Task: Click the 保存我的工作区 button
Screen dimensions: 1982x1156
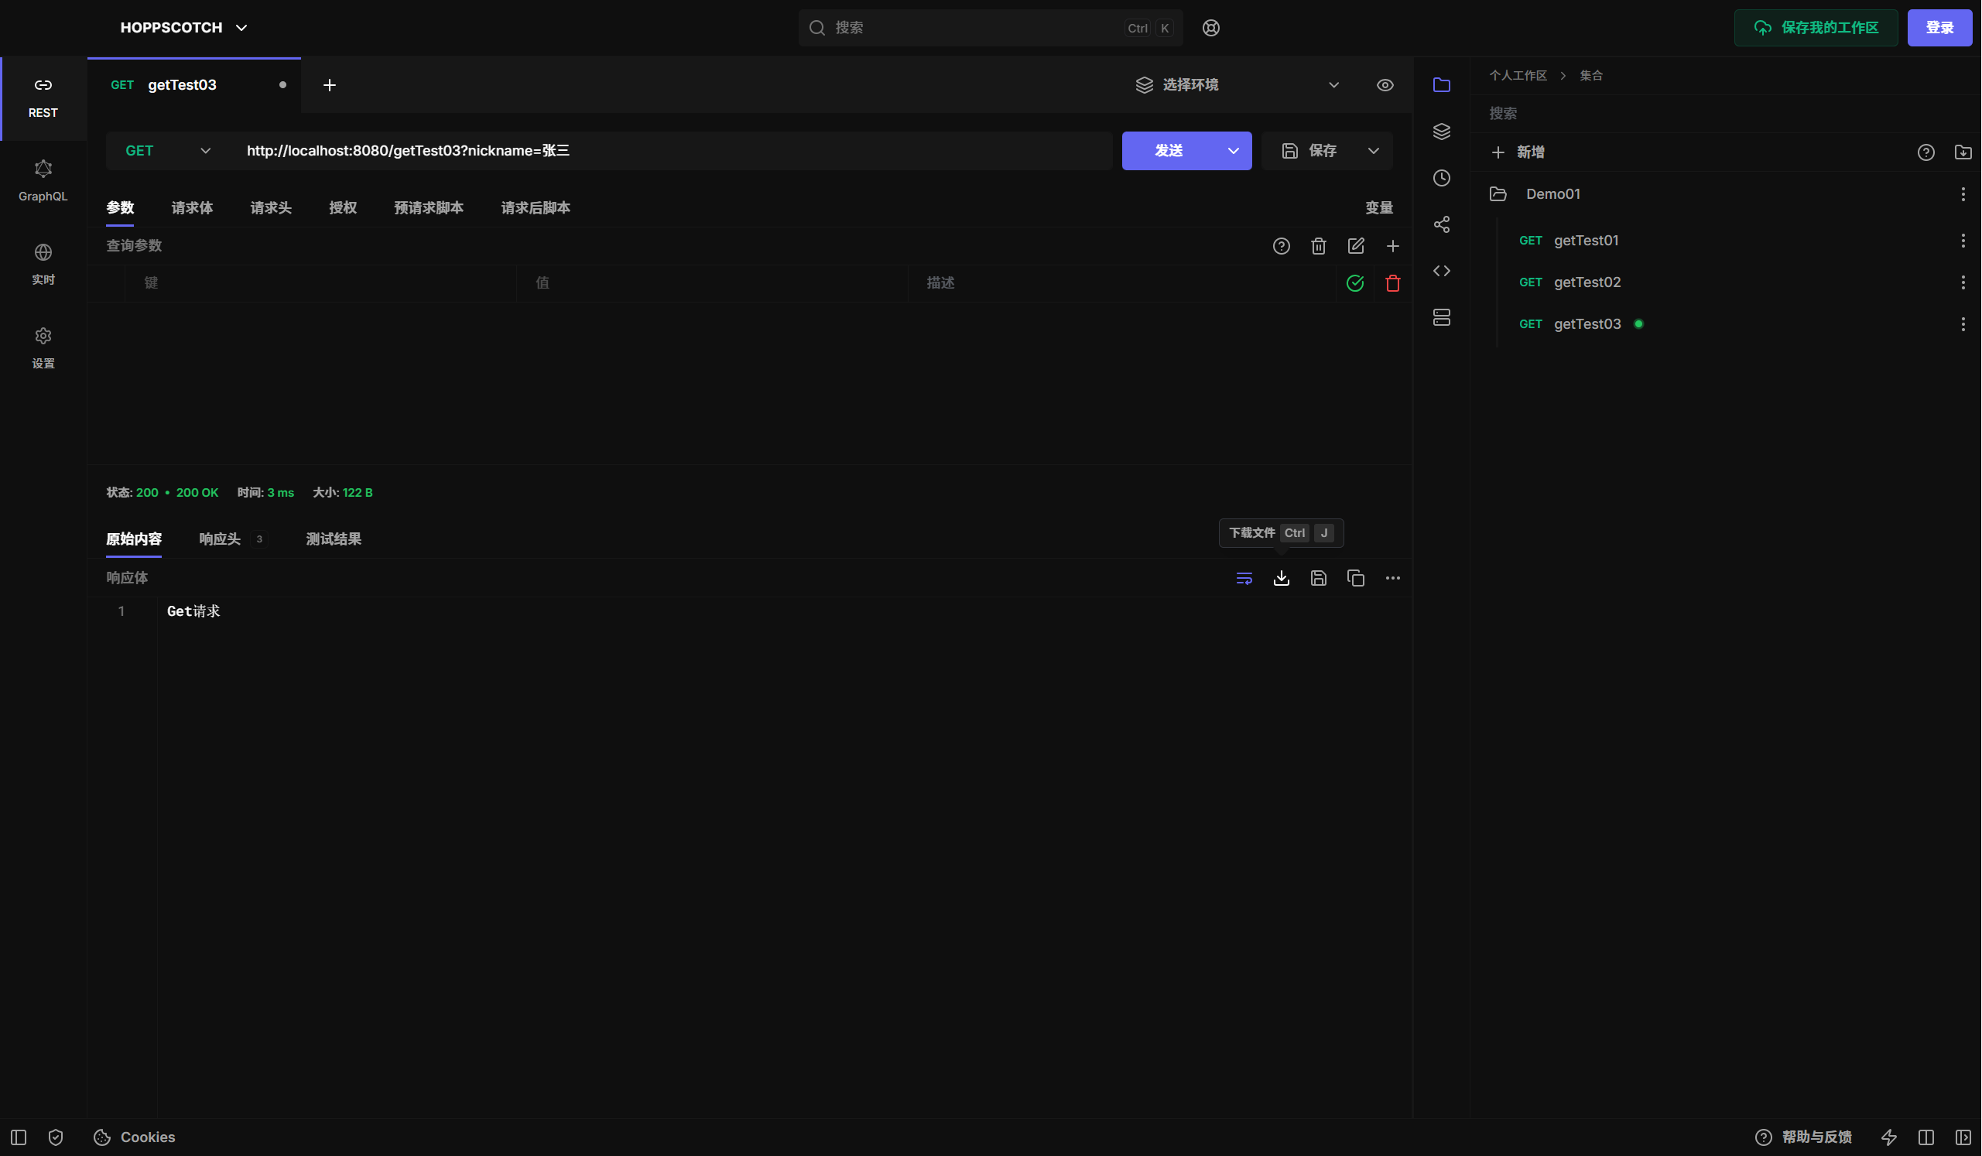Action: coord(1816,28)
